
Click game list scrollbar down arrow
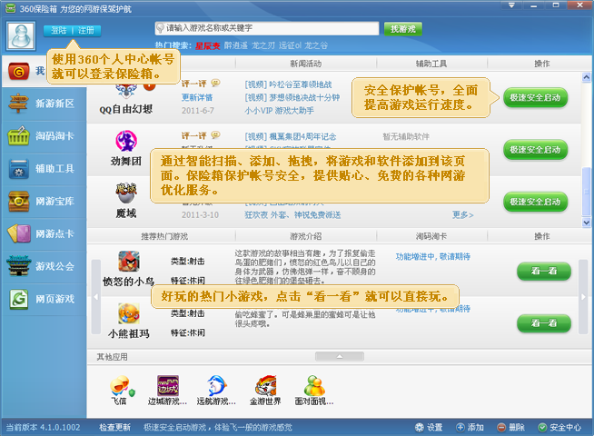pos(586,223)
